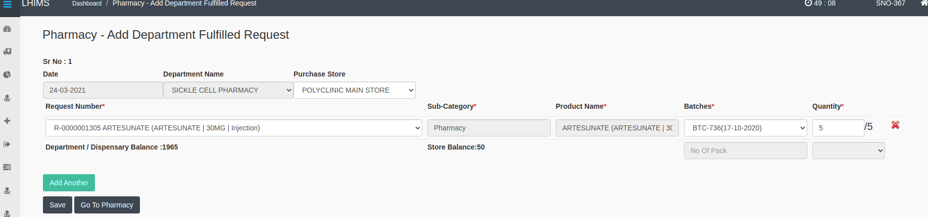The width and height of the screenshot is (928, 217).
Task: Open the pie chart icon in sidebar
Action: click(x=8, y=75)
